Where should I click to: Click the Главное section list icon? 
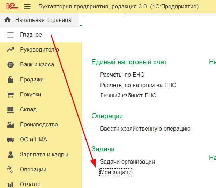click(10, 35)
